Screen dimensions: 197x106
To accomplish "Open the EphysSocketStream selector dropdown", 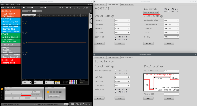I will point(29,15).
